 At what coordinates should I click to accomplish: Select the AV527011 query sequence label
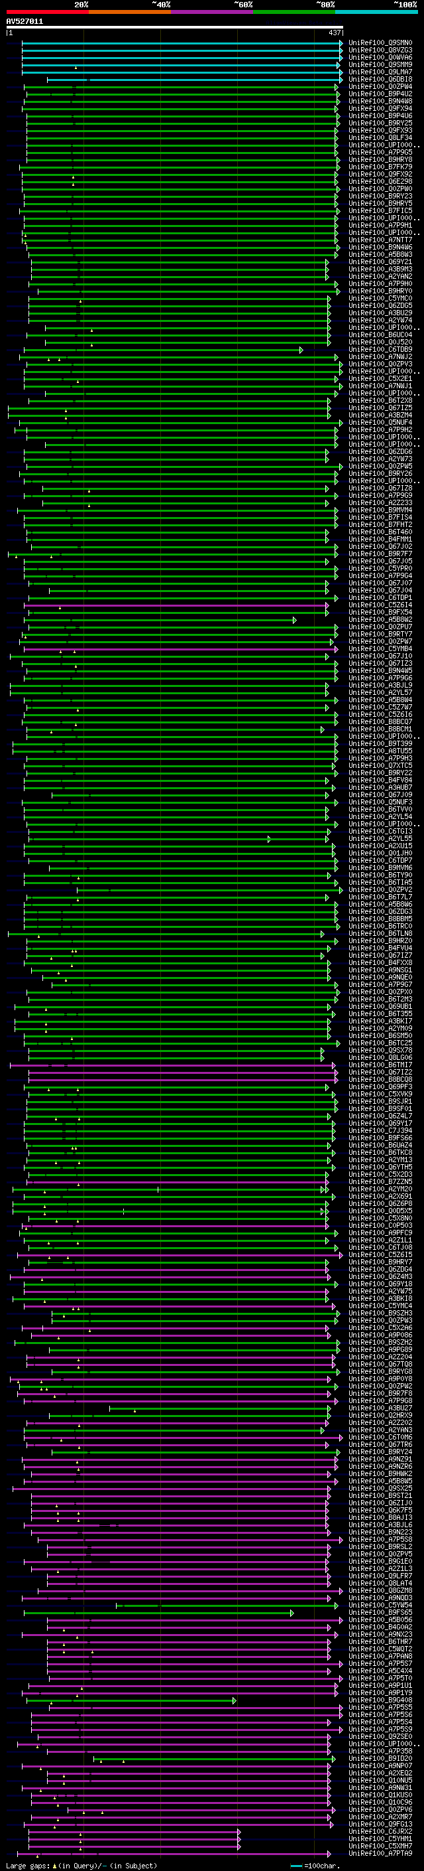point(25,22)
